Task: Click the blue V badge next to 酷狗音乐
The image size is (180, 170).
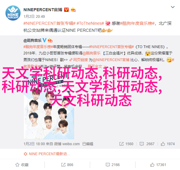Action: click(44, 40)
